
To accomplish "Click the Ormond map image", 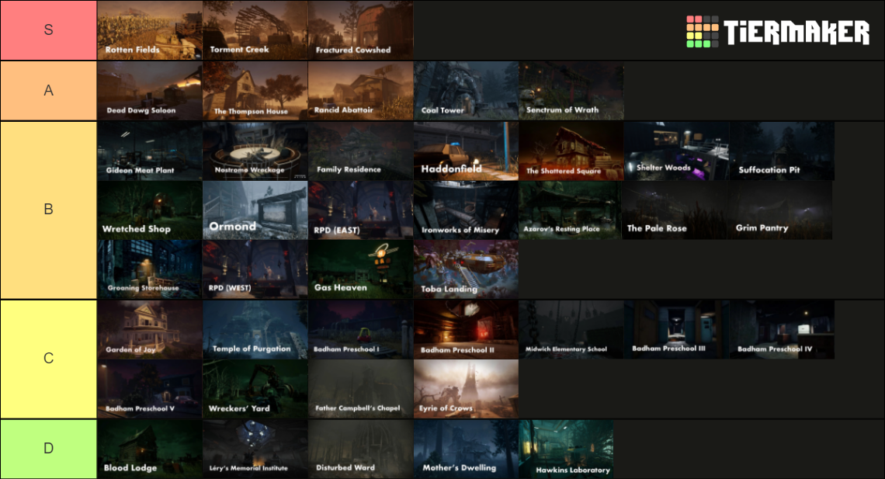I will (255, 210).
